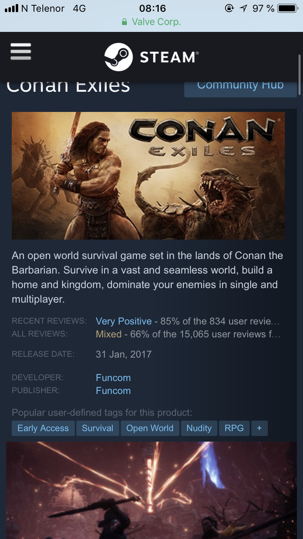Image resolution: width=303 pixels, height=539 pixels.
Task: Select the Early Access tag
Action: (x=43, y=428)
